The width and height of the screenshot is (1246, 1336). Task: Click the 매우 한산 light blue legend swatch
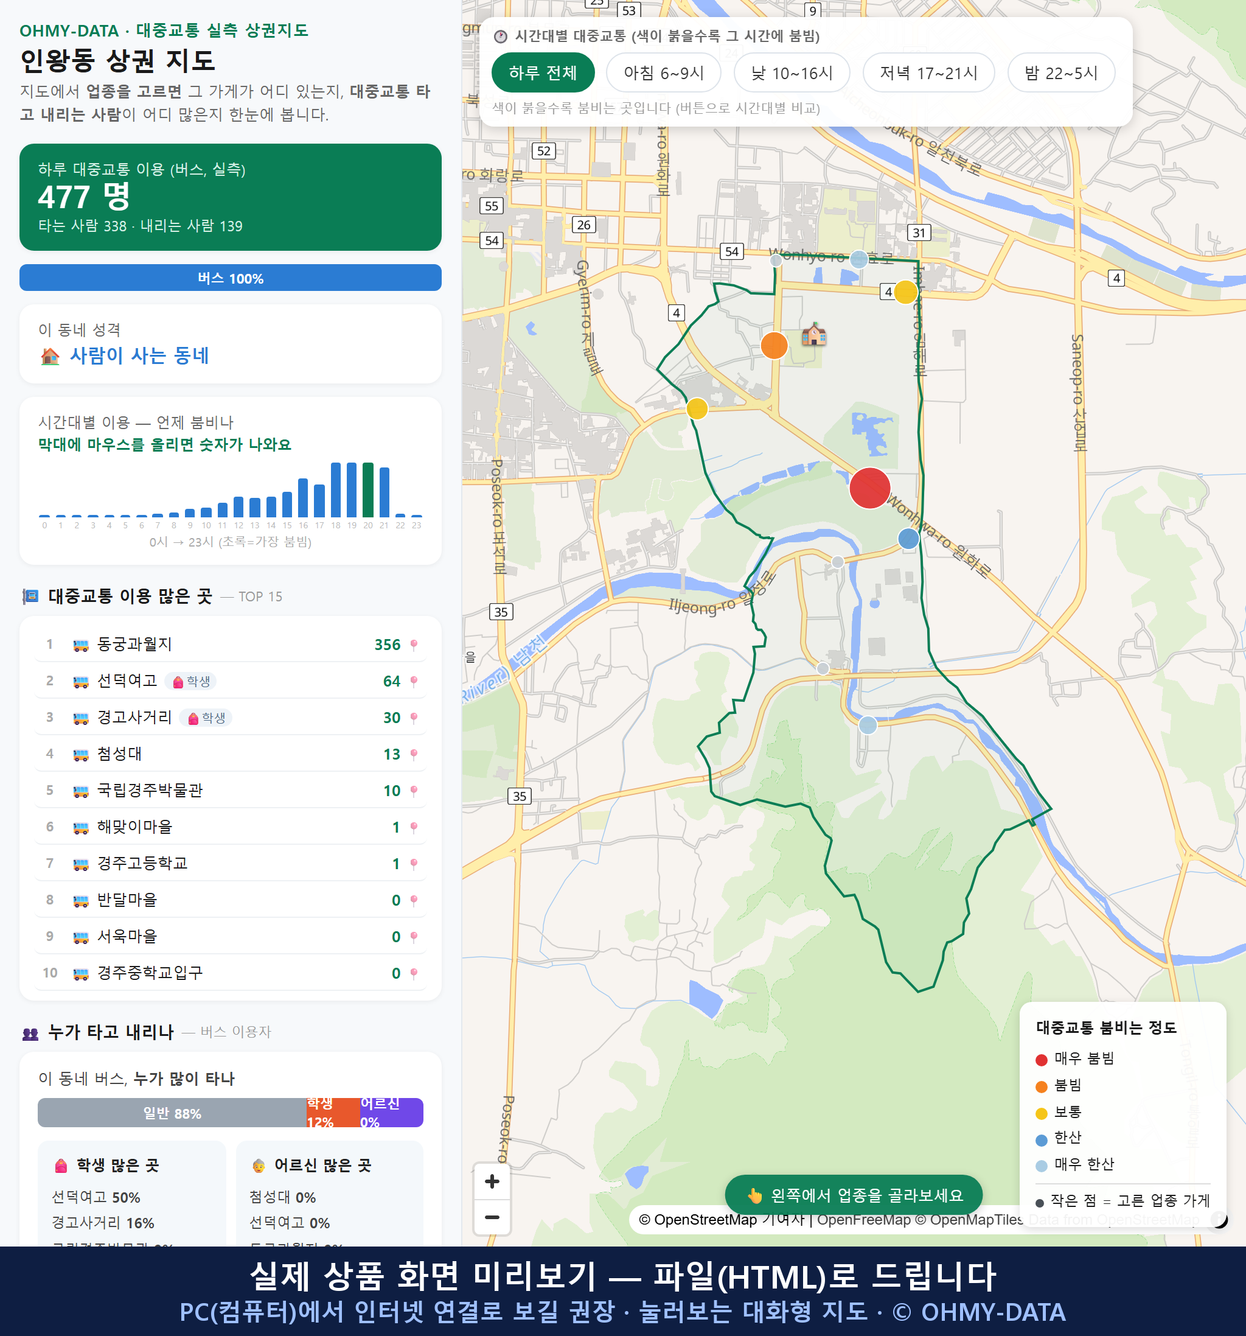[1041, 1166]
